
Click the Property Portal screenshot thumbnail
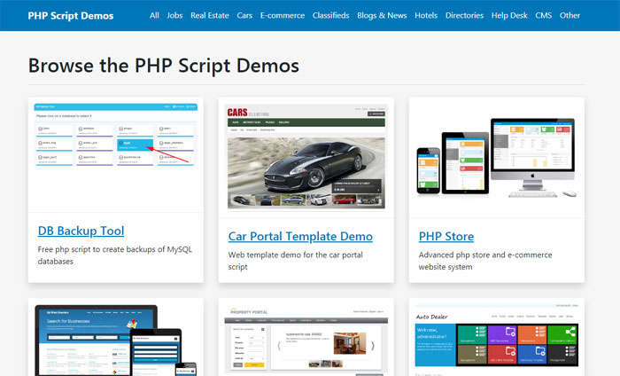[306, 341]
